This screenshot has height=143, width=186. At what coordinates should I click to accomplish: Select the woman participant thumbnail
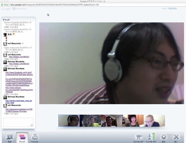[133, 121]
